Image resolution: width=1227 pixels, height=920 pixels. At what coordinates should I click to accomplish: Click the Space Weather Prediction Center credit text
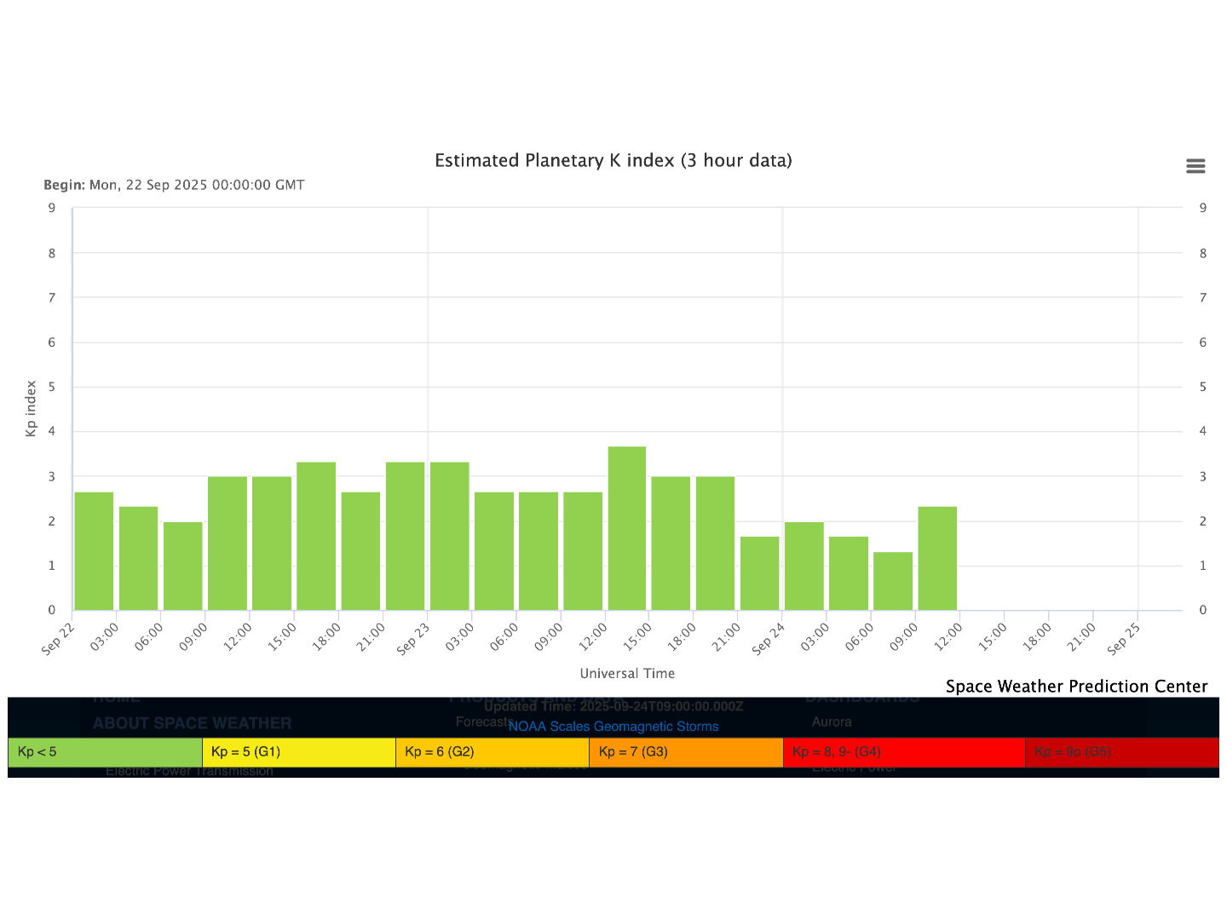(x=1076, y=687)
